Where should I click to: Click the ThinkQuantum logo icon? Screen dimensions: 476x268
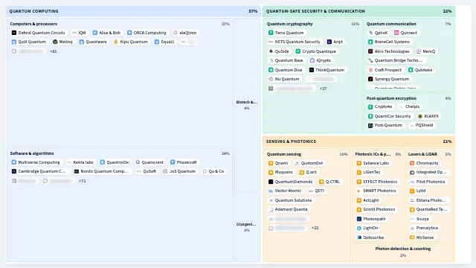point(311,70)
